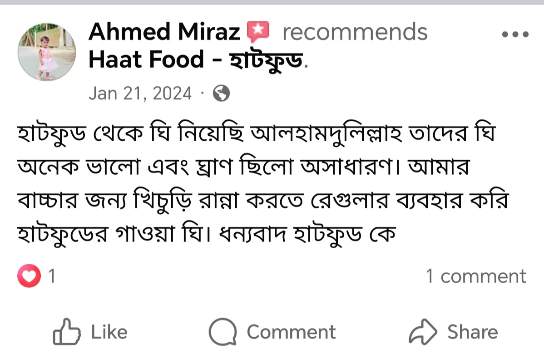Click the reaction count number 1
This screenshot has height=364, width=544.
(x=52, y=276)
